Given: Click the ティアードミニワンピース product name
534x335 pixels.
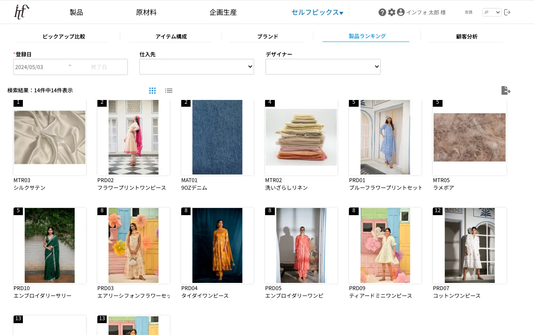Looking at the screenshot, I should point(380,296).
